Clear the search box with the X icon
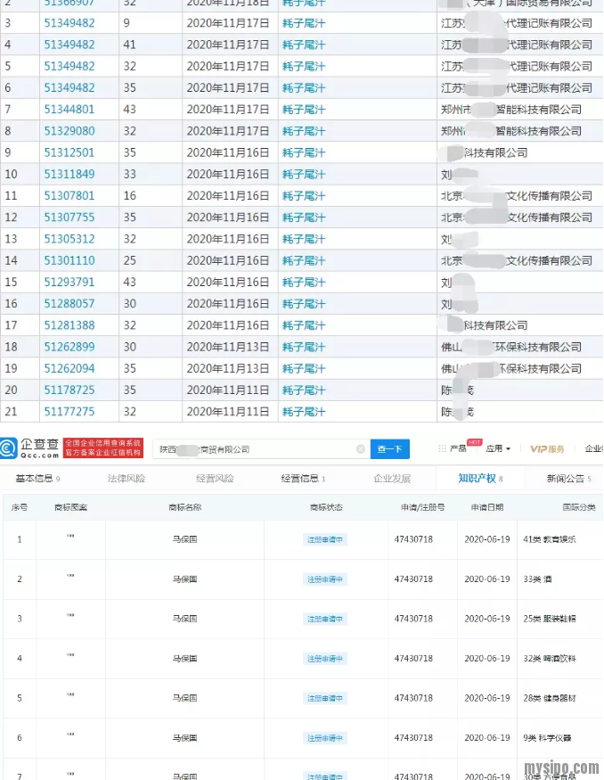Image resolution: width=604 pixels, height=780 pixels. pos(361,449)
